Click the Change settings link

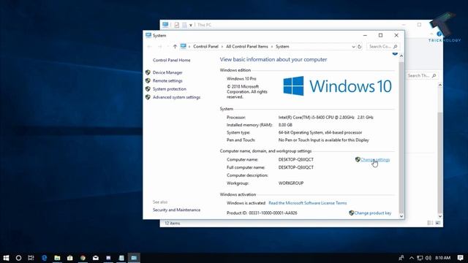click(375, 159)
